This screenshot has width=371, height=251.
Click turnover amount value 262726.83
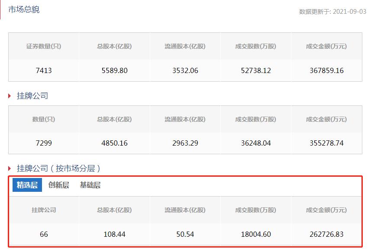[x=327, y=234]
